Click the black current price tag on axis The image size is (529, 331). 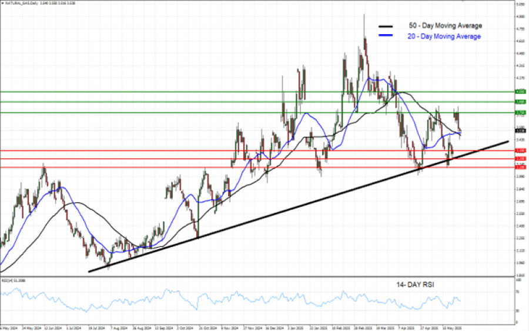[520, 131]
